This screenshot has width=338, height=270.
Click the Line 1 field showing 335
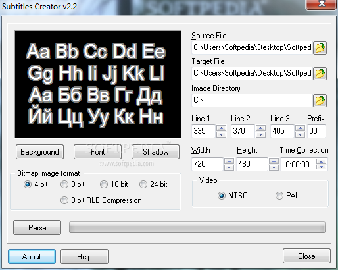[x=203, y=131]
